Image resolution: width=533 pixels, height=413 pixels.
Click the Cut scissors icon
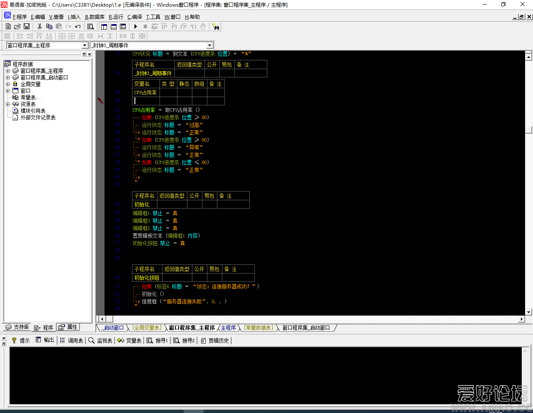tap(40, 26)
